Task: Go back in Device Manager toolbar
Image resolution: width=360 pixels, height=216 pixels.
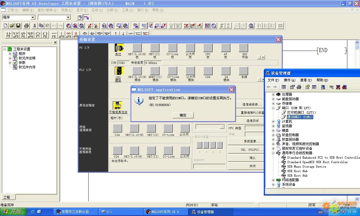Action: 269,87
